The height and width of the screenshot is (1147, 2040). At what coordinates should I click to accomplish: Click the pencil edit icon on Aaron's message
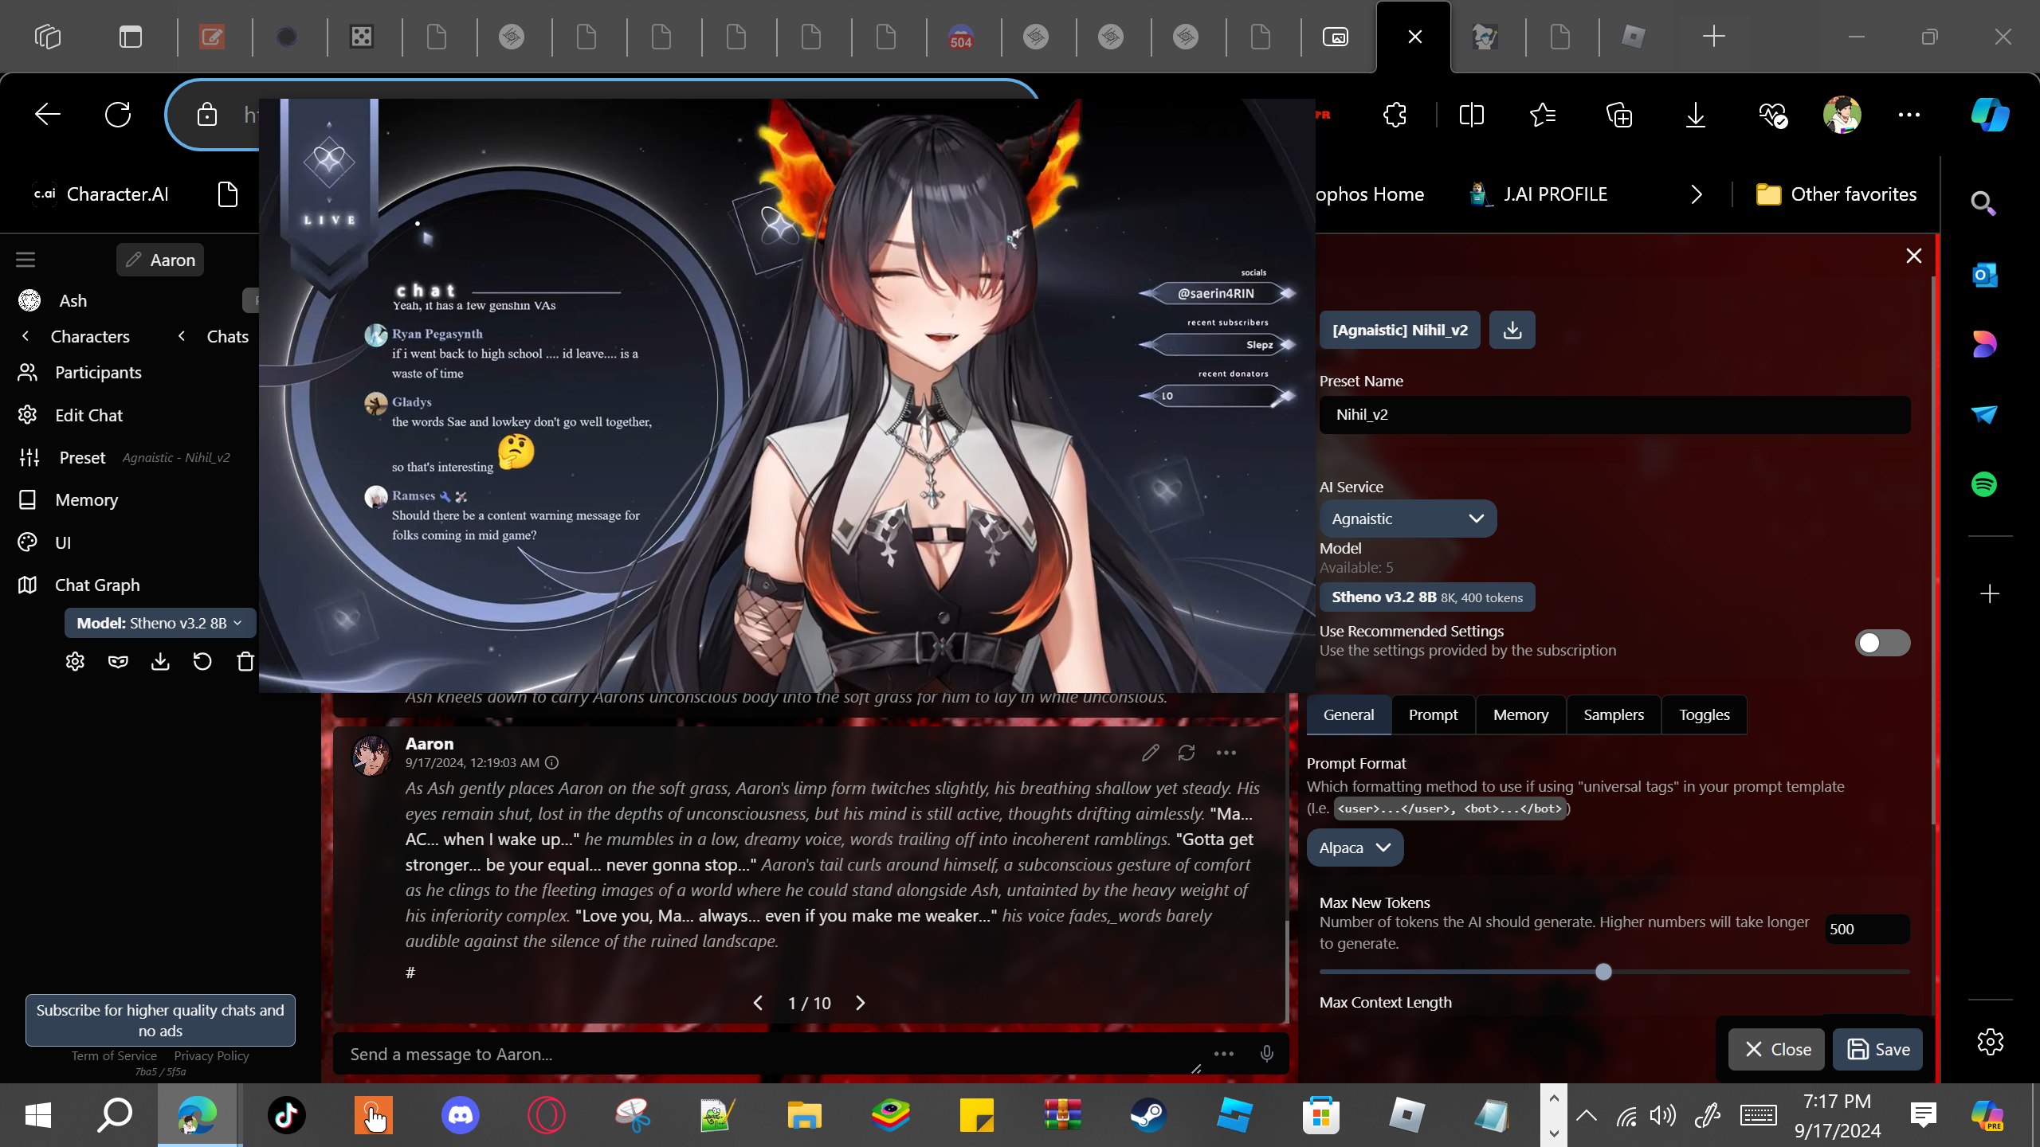click(x=1150, y=753)
